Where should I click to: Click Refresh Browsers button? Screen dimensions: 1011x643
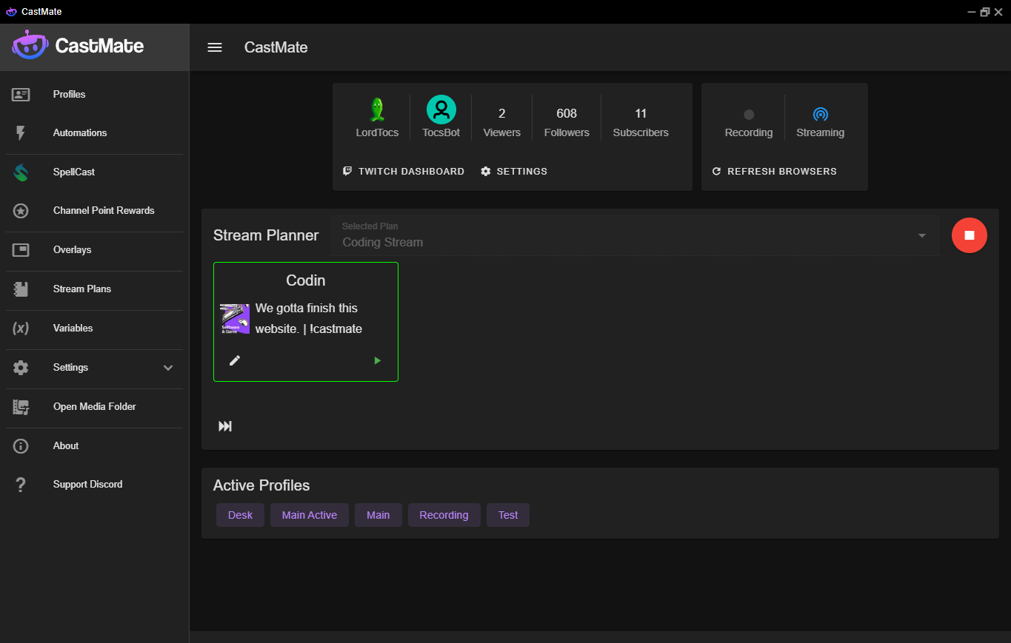pyautogui.click(x=774, y=171)
